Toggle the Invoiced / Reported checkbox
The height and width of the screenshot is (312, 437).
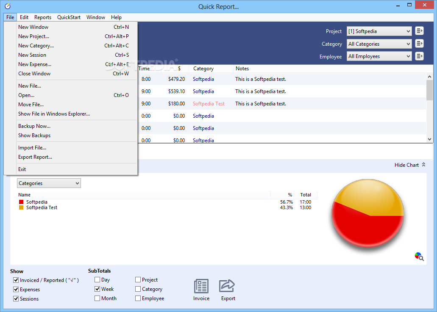(x=16, y=280)
